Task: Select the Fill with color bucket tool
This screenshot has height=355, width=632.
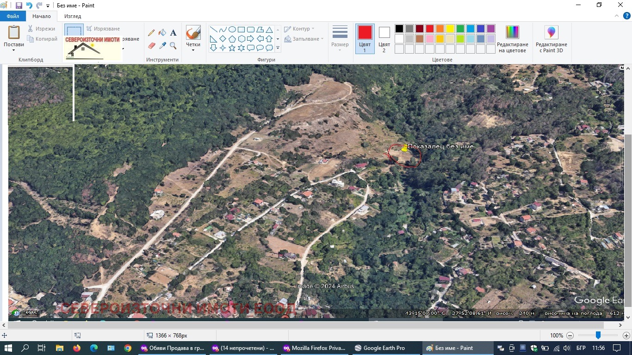Action: click(162, 33)
